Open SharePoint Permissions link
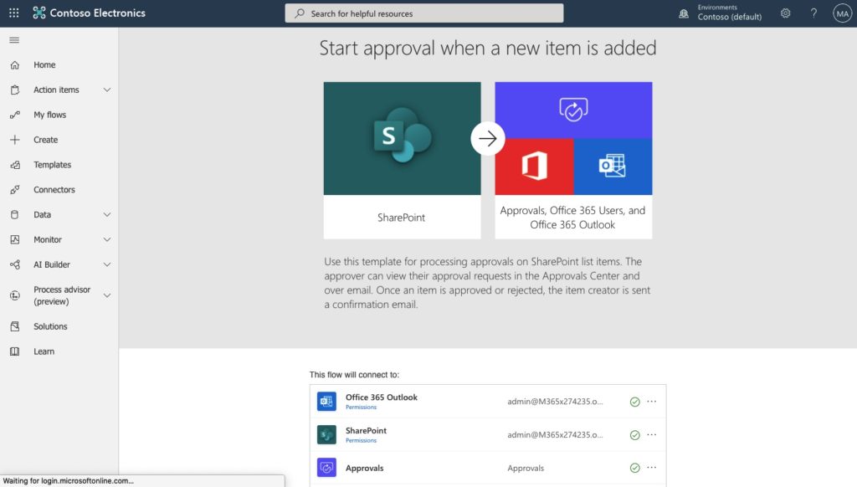The width and height of the screenshot is (857, 487). coord(361,440)
